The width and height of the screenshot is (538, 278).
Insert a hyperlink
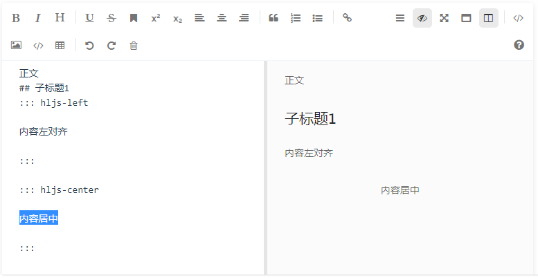(348, 18)
